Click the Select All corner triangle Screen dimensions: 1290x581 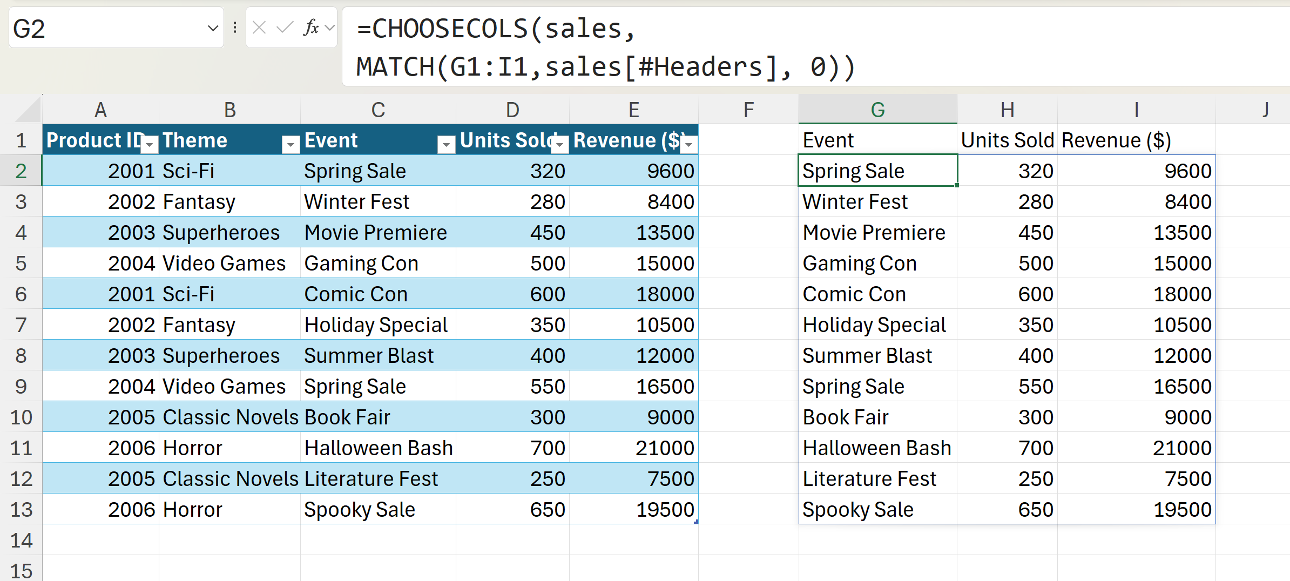(x=28, y=110)
